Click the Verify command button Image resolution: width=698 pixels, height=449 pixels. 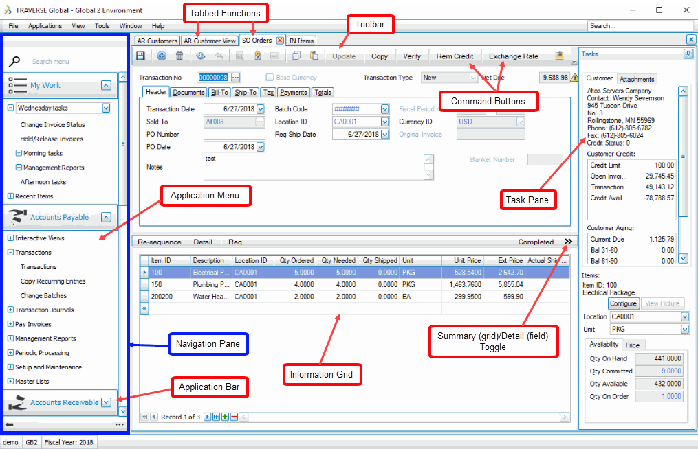pyautogui.click(x=412, y=56)
